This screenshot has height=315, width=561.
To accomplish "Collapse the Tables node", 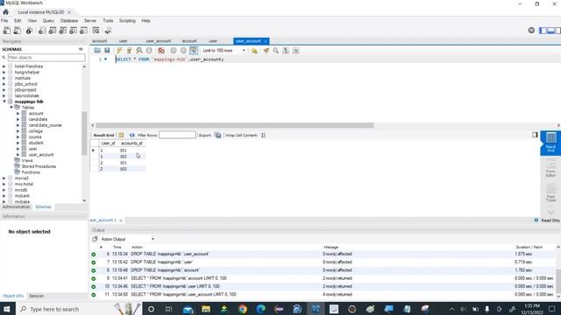I will pos(11,108).
